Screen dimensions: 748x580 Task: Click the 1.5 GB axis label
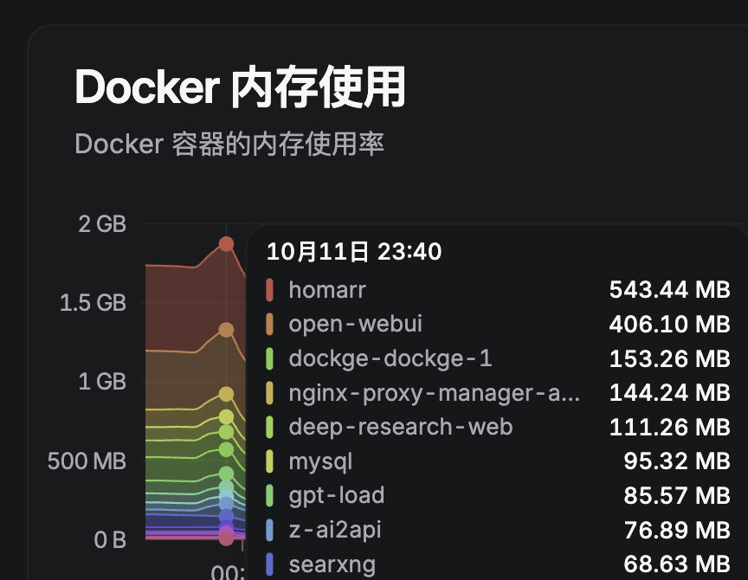[93, 303]
